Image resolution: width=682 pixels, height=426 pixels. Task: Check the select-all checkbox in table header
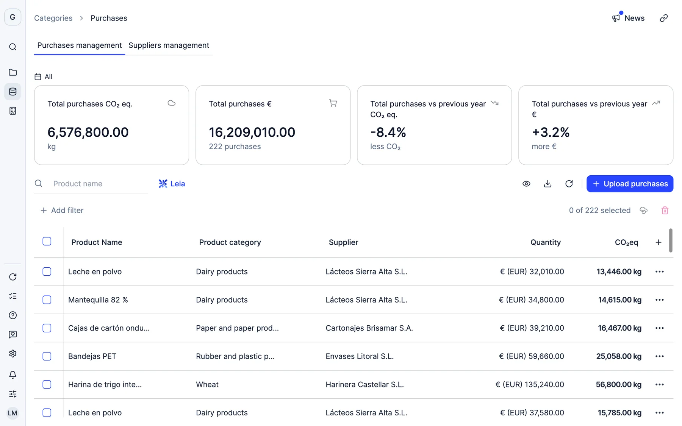tap(47, 241)
